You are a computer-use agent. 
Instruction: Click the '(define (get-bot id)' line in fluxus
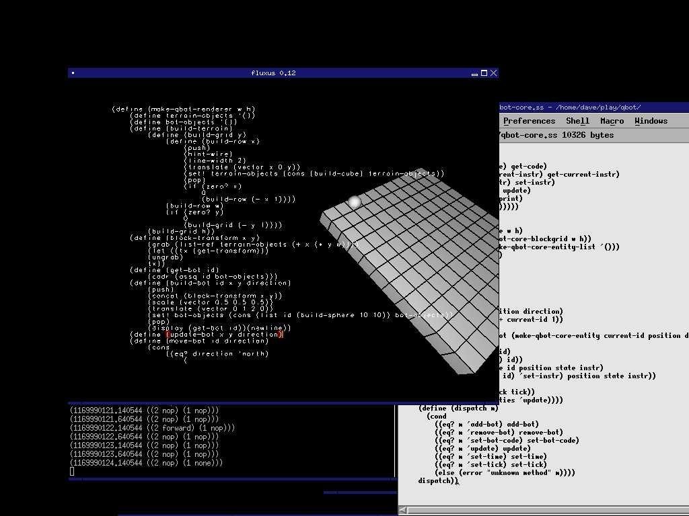click(174, 270)
